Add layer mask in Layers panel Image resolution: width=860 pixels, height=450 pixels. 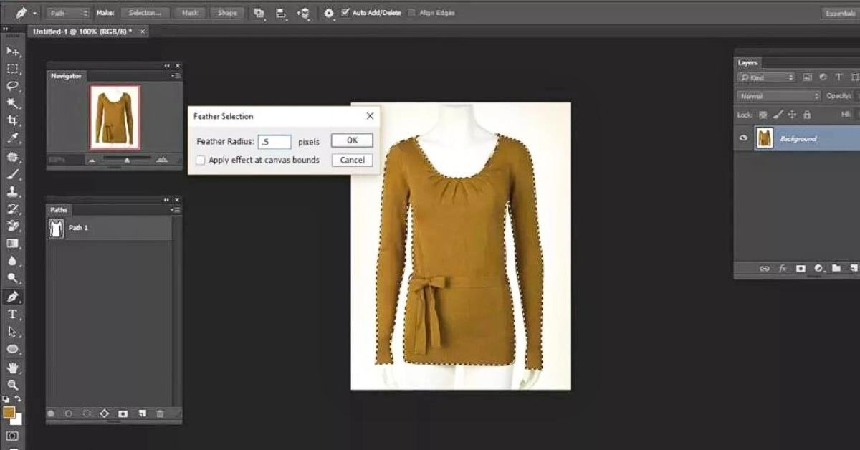tap(801, 269)
